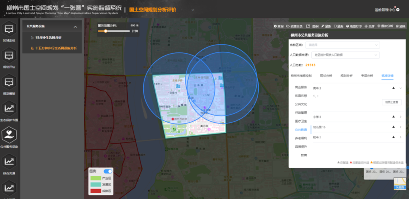The height and width of the screenshot is (199, 409).
Task: Click the 查询 toolbar tool
Action: (x=279, y=26)
